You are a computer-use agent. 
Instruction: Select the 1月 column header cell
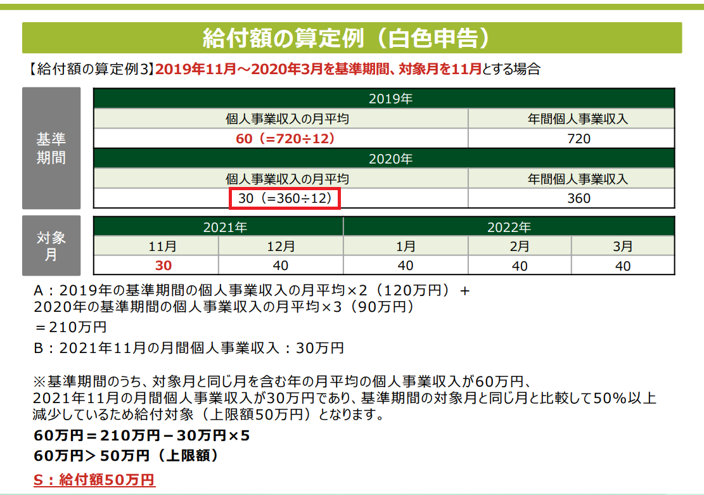[x=406, y=247]
